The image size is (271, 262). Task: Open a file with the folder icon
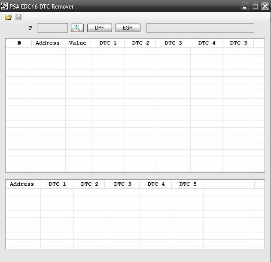(x=9, y=17)
